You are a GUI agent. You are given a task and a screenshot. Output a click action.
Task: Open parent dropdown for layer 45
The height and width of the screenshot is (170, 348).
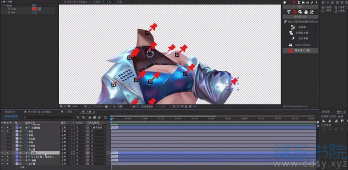click(x=98, y=128)
